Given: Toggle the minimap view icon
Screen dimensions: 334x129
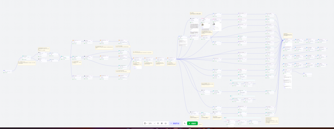Looking at the screenshot, I should coord(165,123).
